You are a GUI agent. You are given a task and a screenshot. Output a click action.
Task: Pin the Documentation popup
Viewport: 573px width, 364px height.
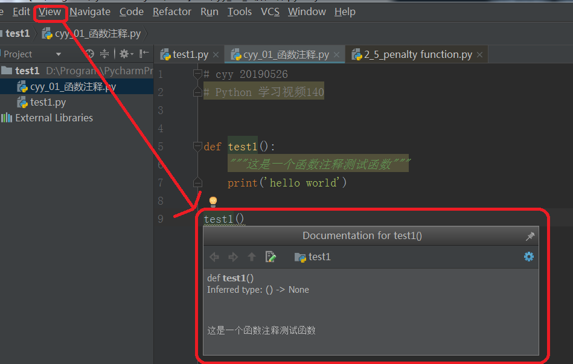pyautogui.click(x=530, y=236)
